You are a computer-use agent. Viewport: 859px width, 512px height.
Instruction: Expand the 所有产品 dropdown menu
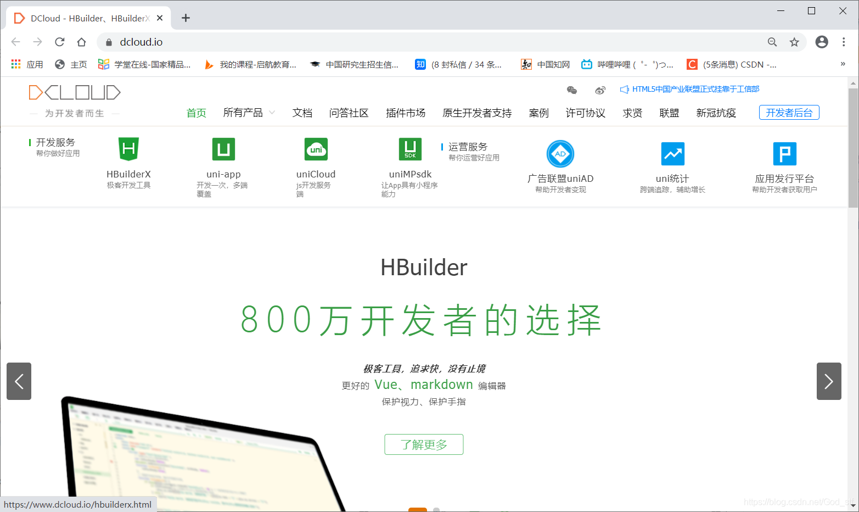coord(249,113)
